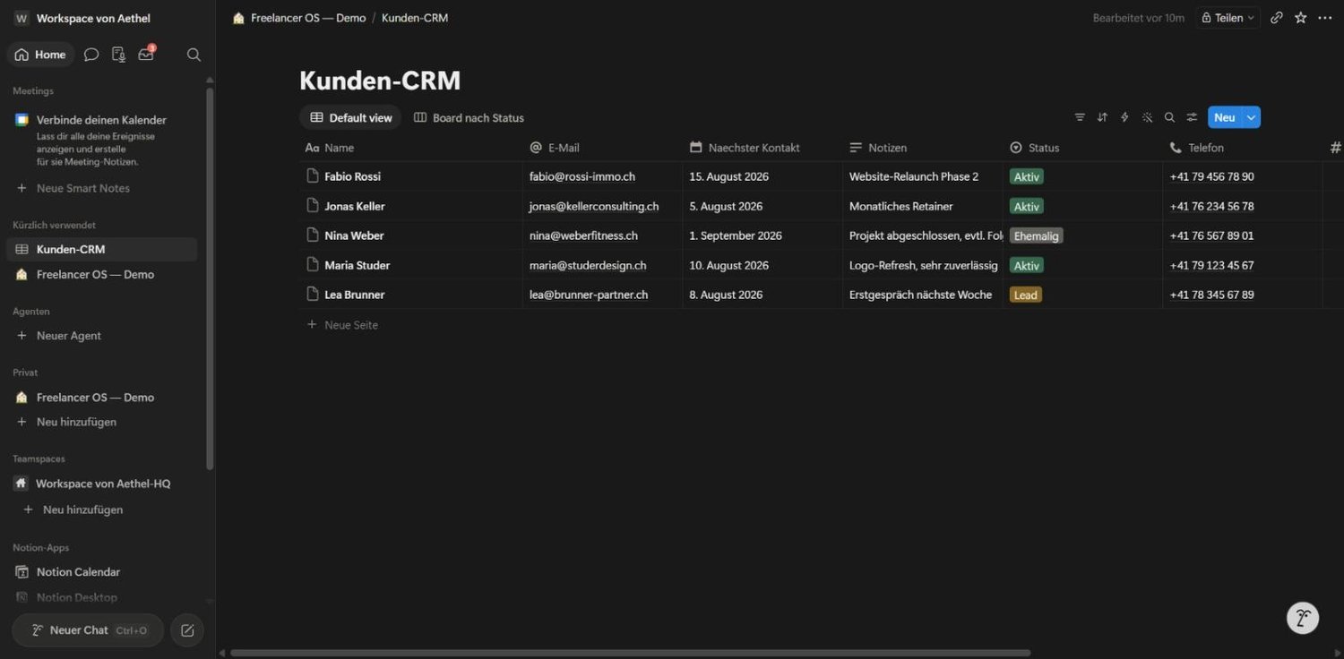The width and height of the screenshot is (1344, 659).
Task: Click the blue Neu button
Action: click(1225, 117)
